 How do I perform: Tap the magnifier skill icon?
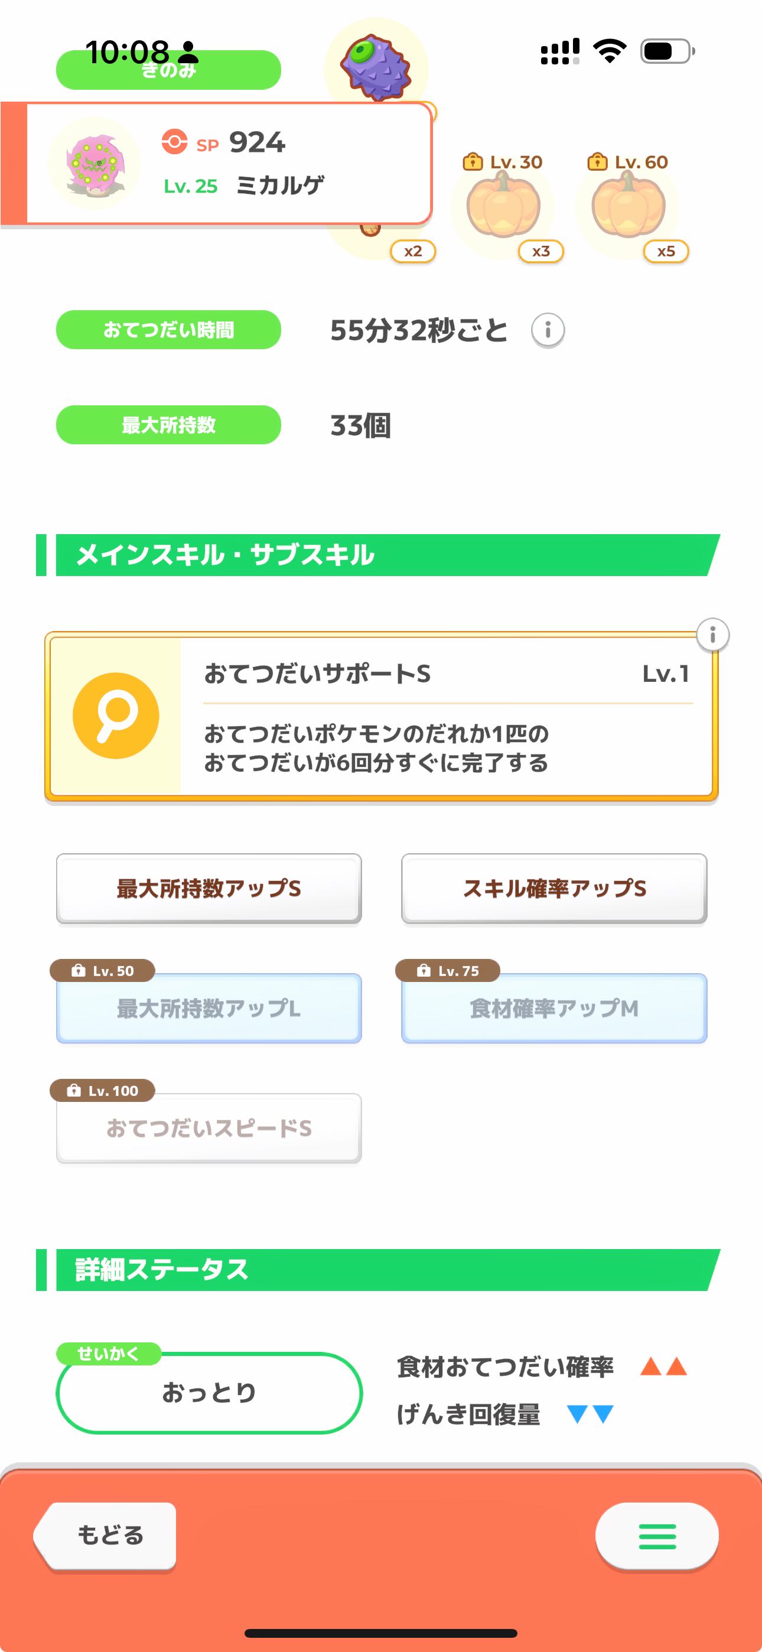(116, 716)
